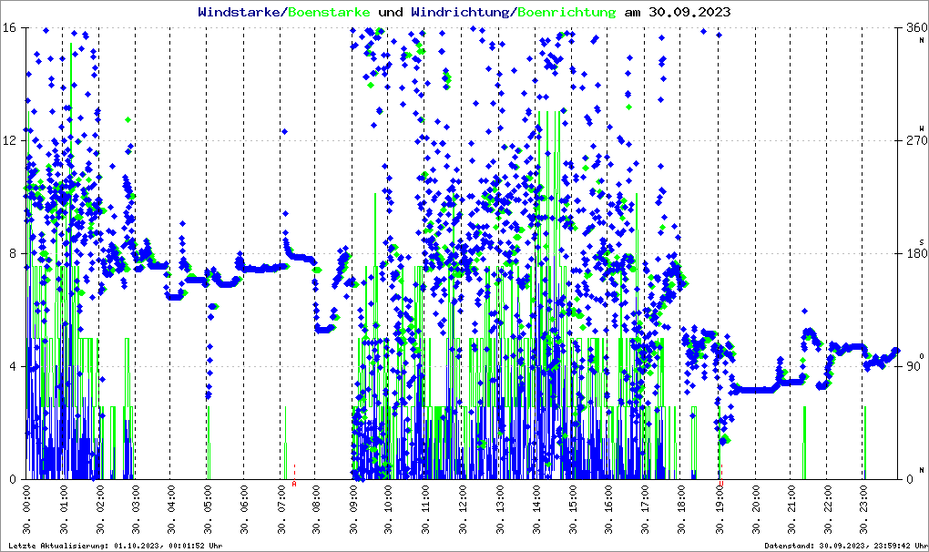Click the 21:00 time axis label
Viewport: 929px width, 552px height.
coord(790,509)
